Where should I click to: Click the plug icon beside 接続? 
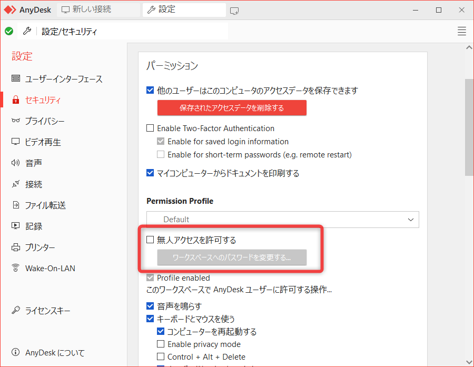pos(16,184)
